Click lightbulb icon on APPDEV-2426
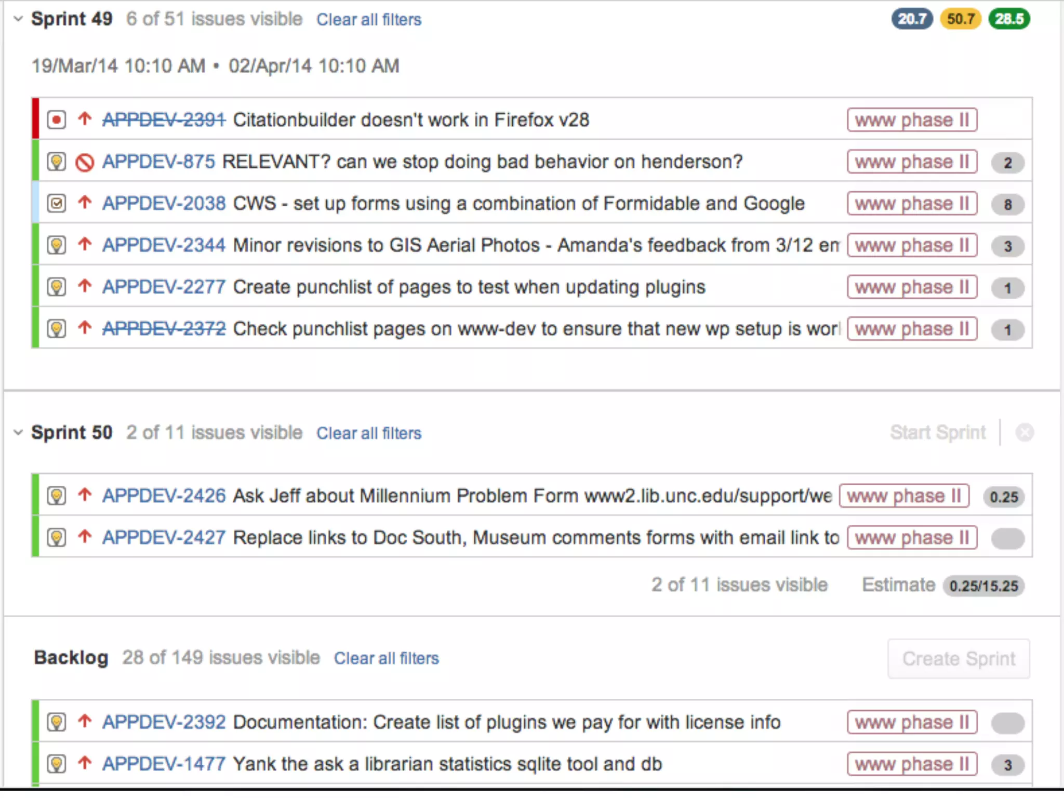 click(56, 496)
